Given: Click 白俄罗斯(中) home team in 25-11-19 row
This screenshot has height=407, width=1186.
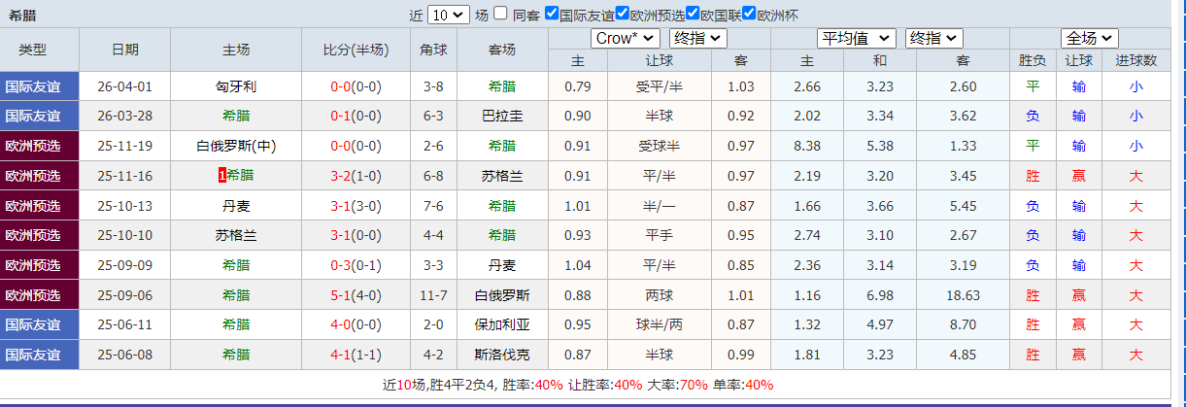Looking at the screenshot, I should (236, 146).
